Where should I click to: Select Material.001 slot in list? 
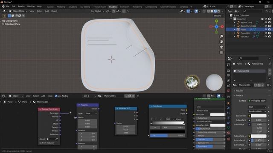pos(249,71)
